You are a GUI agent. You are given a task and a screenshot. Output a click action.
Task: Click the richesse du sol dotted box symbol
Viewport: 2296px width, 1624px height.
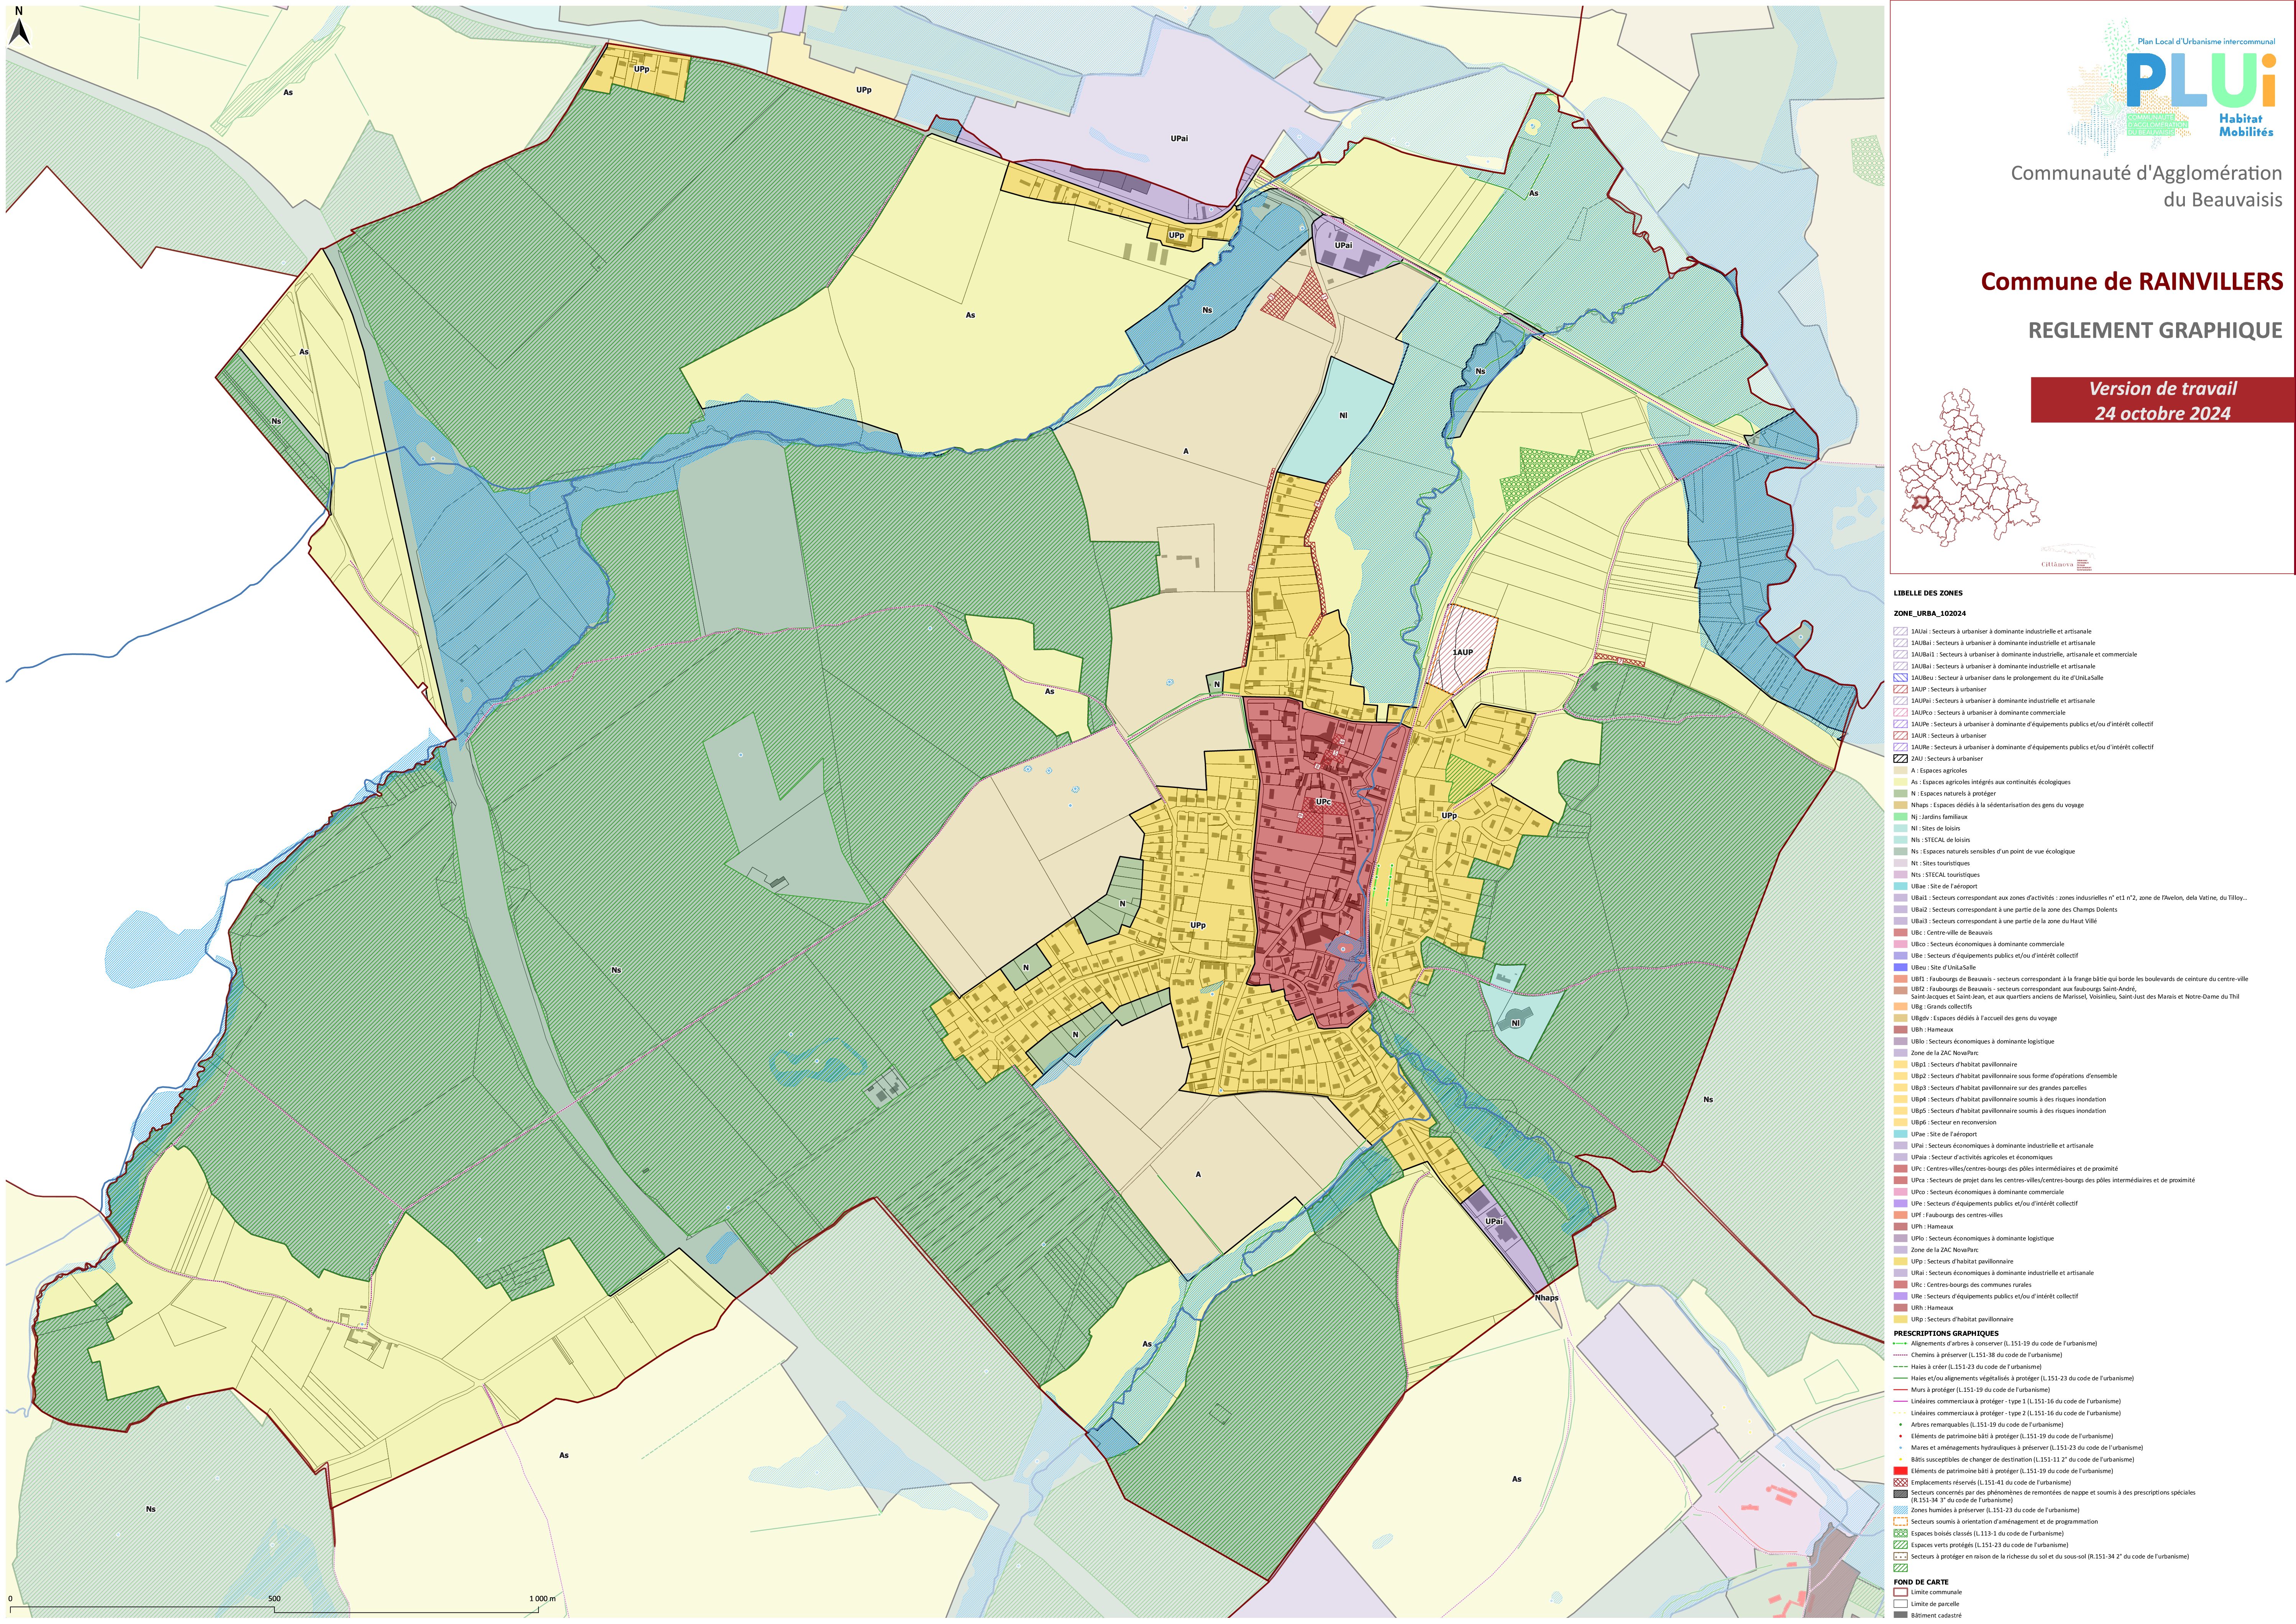point(1900,1557)
